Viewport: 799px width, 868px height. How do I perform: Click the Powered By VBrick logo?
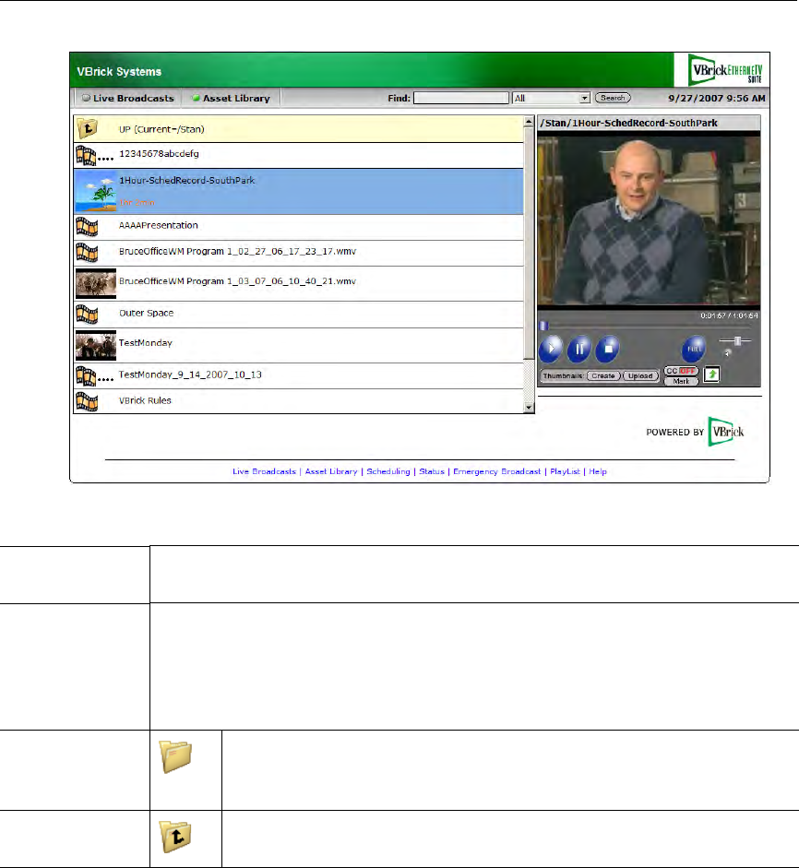click(726, 431)
